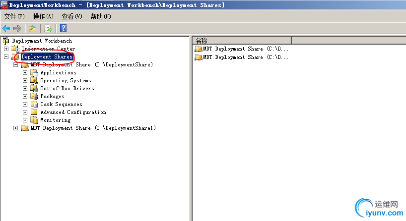Image resolution: width=406 pixels, height=221 pixels.
Task: Expand the Task Sequences node
Action: 25,104
